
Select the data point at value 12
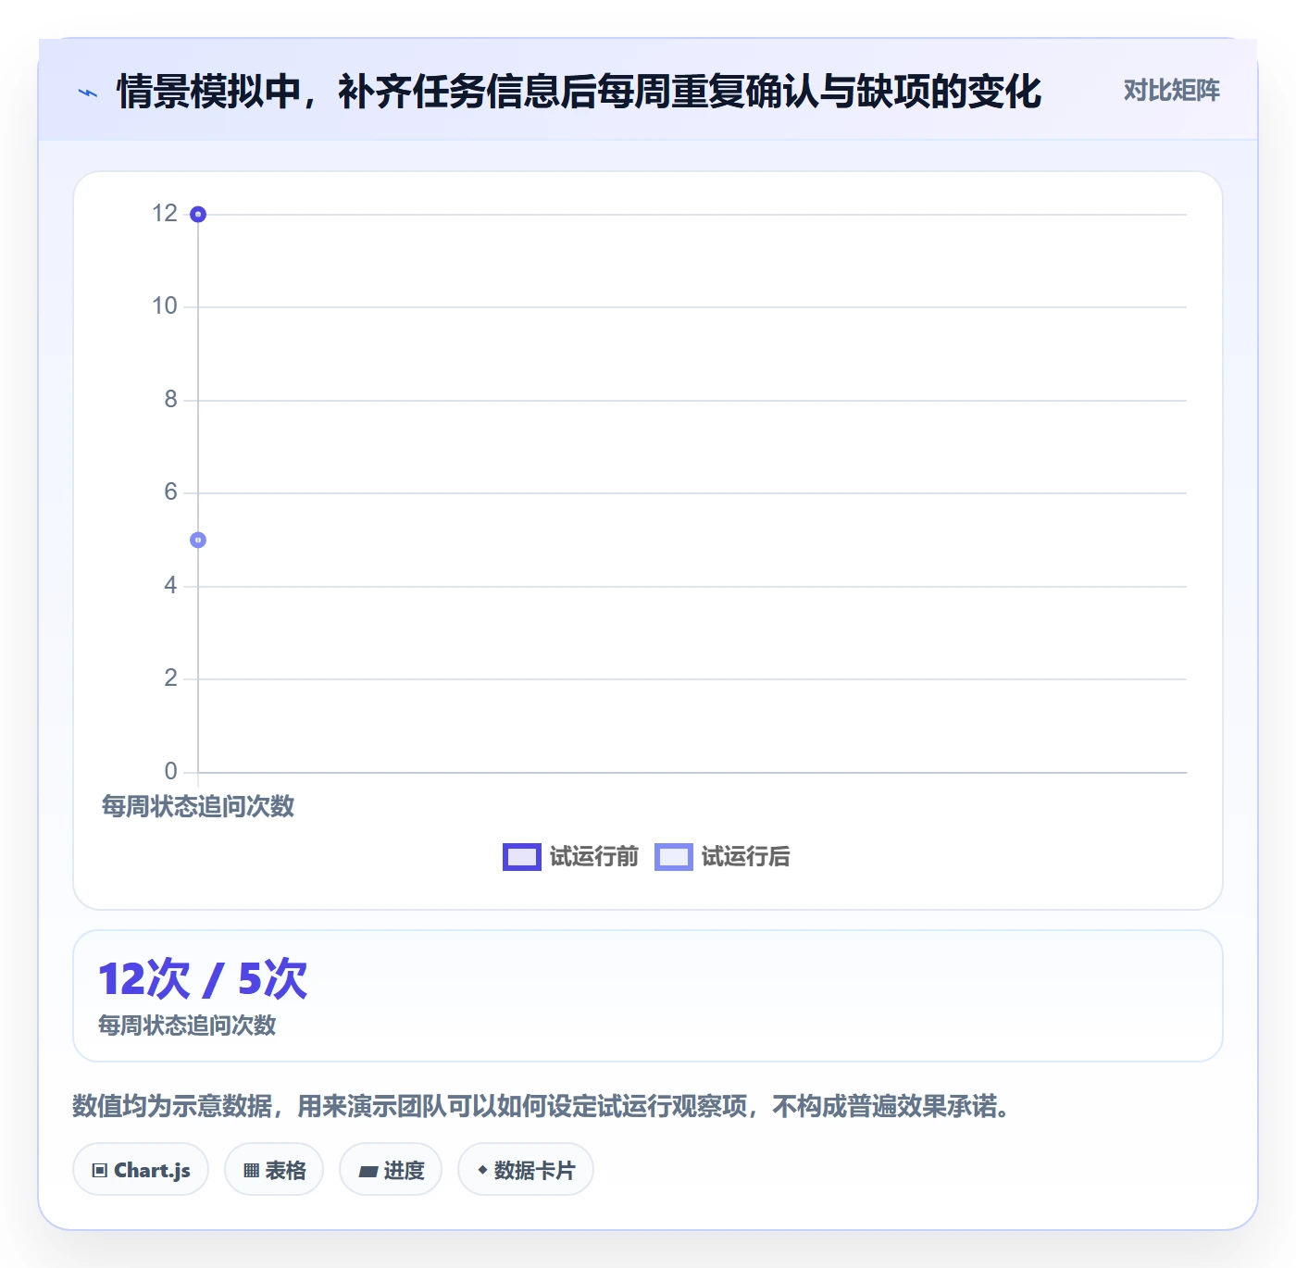point(198,215)
